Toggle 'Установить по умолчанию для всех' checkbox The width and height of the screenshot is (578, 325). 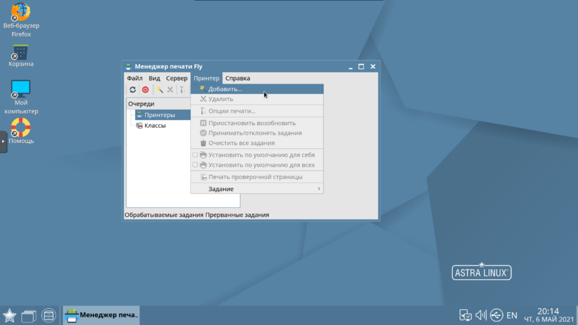195,165
